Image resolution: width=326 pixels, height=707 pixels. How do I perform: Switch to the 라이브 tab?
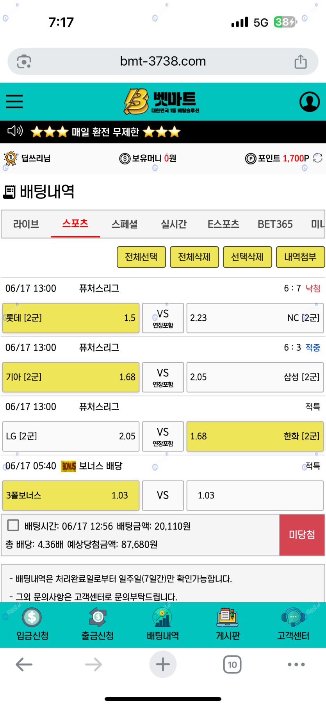click(x=26, y=224)
